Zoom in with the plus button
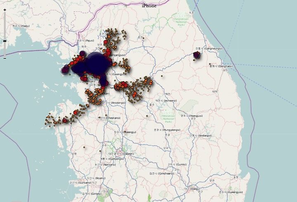Screen dimensions: 297x202 [5, 10]
